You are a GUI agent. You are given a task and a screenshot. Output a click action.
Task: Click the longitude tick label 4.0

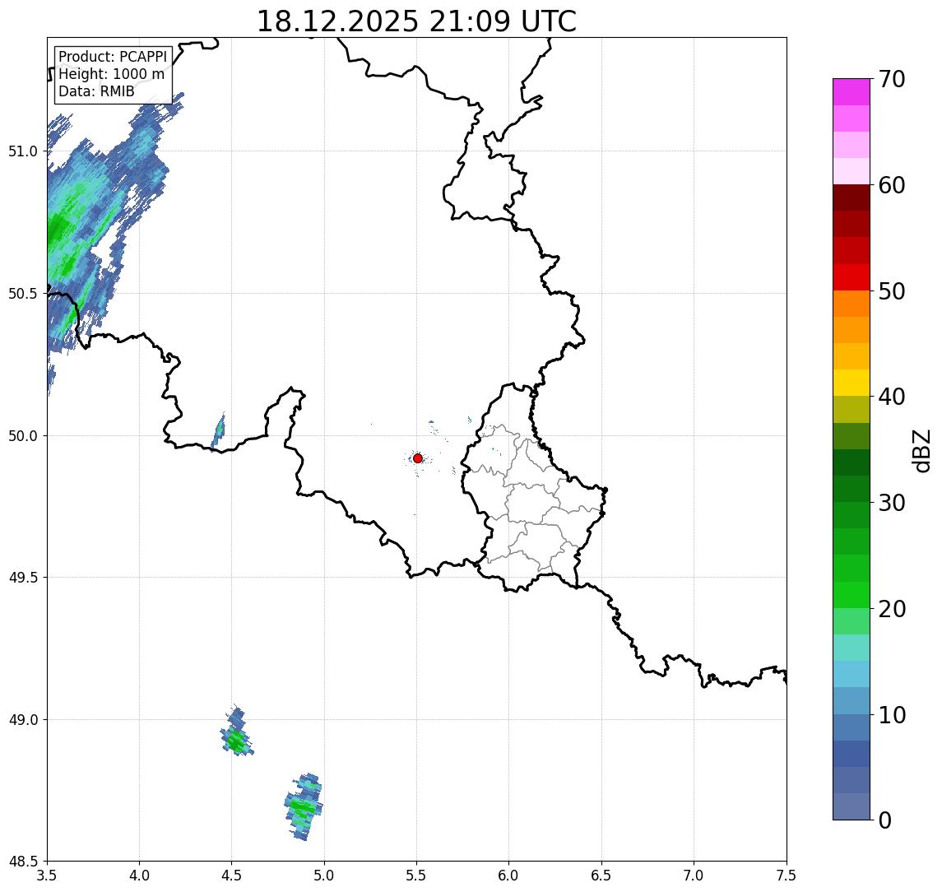(139, 876)
